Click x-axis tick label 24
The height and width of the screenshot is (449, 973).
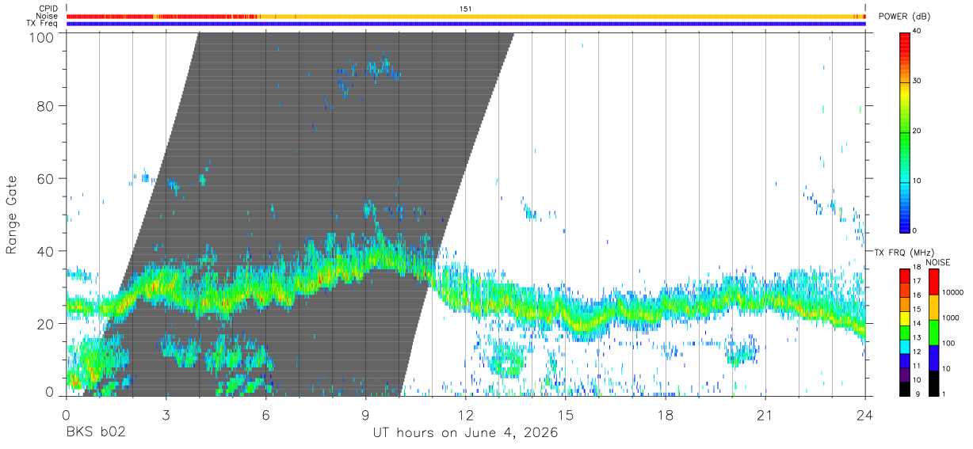[865, 415]
